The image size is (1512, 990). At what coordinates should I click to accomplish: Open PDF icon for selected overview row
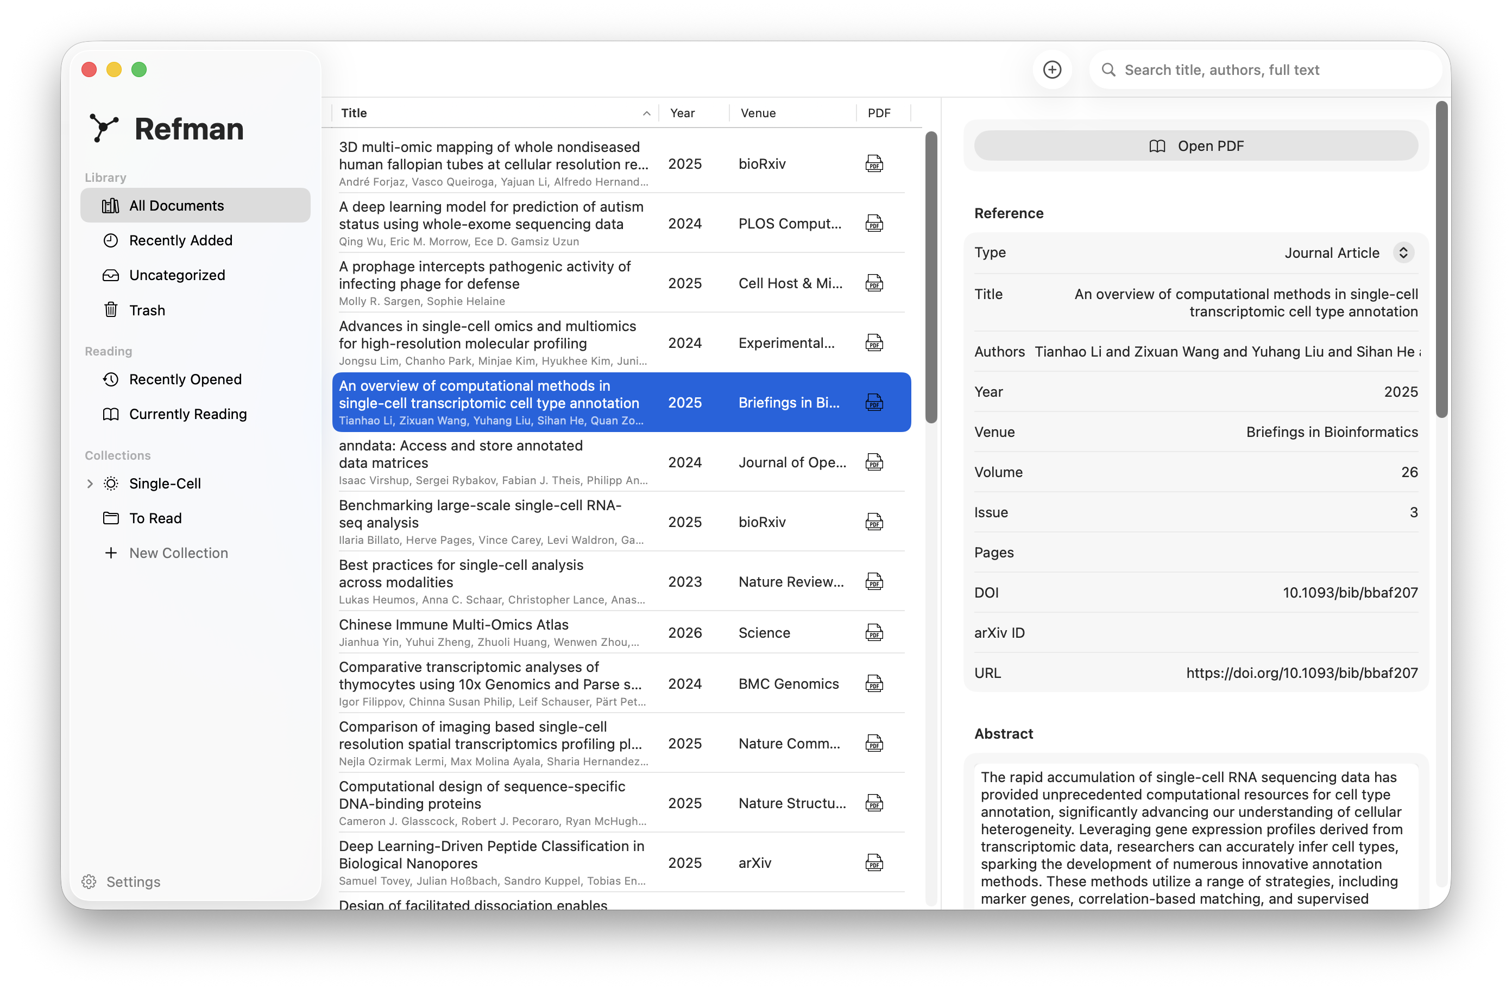pyautogui.click(x=874, y=403)
